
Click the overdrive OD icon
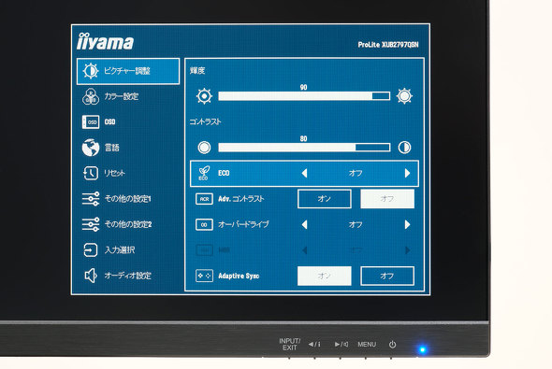(x=204, y=224)
